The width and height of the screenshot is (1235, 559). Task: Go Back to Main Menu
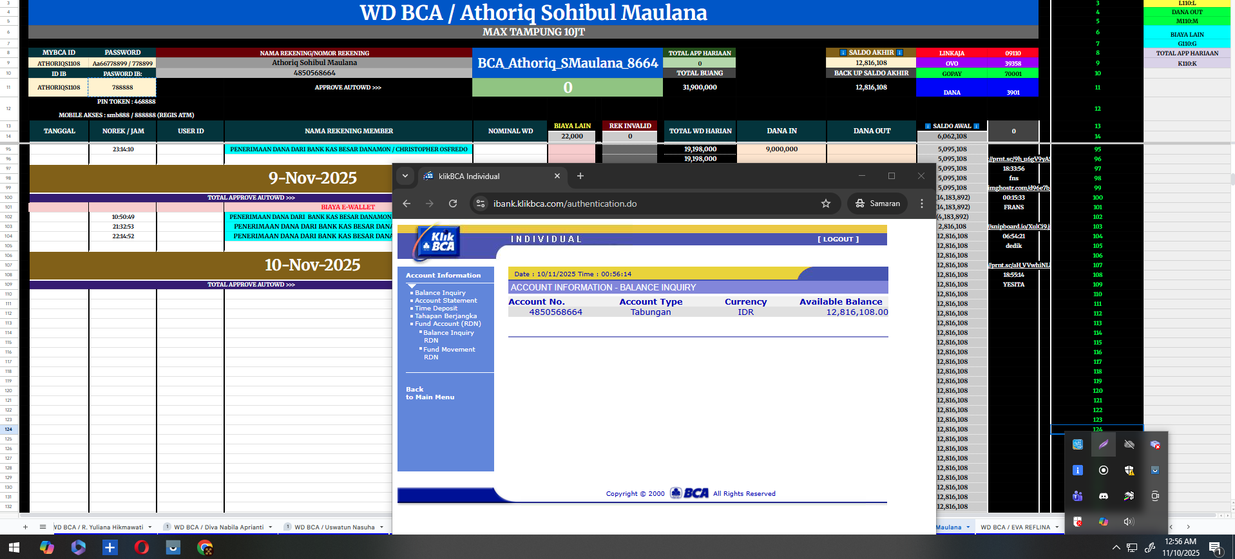430,393
